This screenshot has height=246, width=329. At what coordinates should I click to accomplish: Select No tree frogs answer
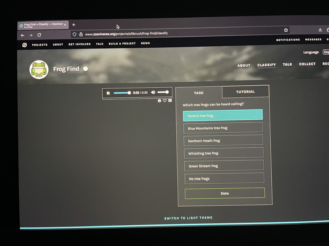[224, 178]
